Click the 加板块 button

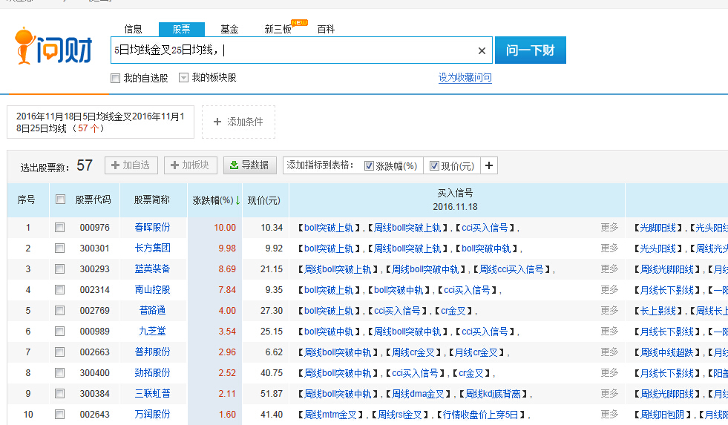(191, 165)
